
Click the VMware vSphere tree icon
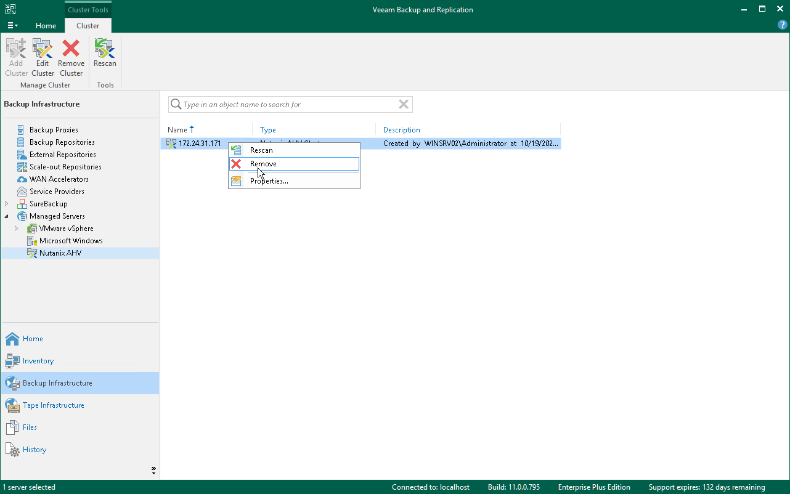(32, 229)
